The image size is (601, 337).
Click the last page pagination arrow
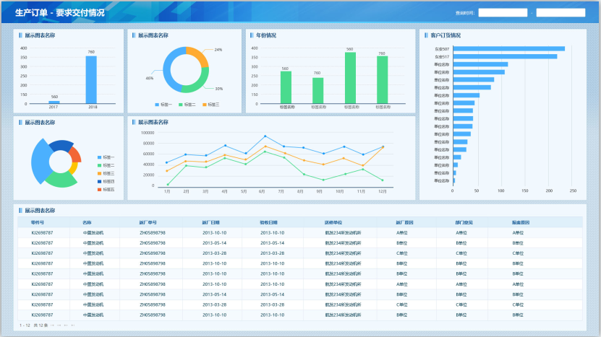point(73,325)
